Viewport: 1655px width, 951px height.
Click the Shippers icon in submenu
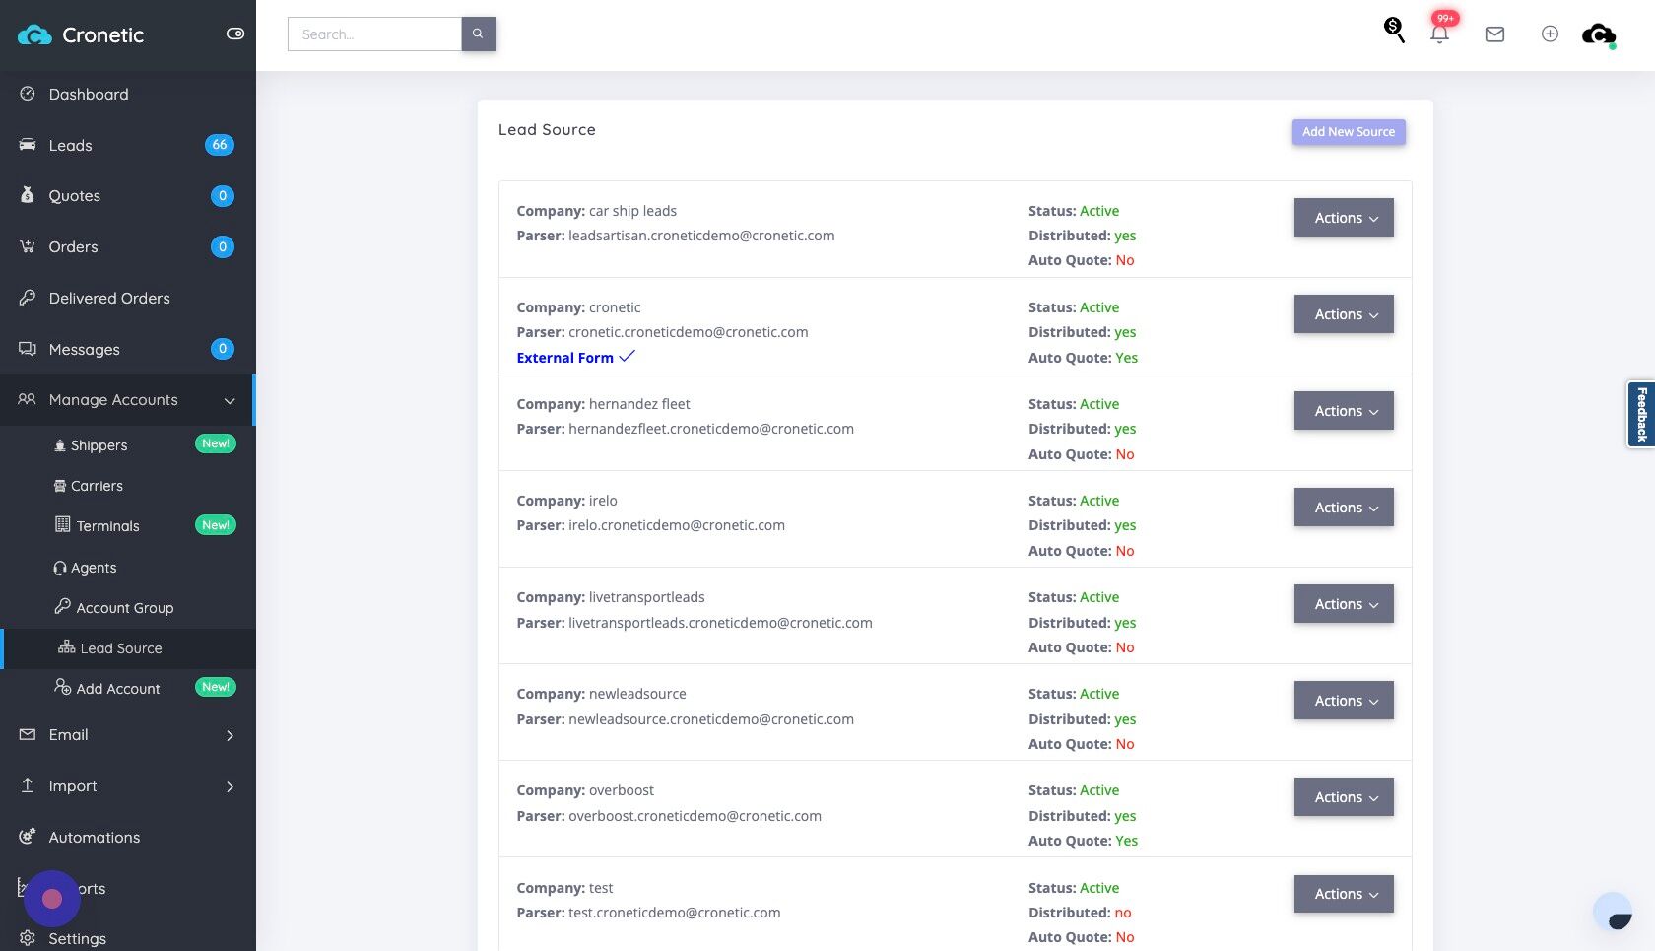tap(60, 445)
